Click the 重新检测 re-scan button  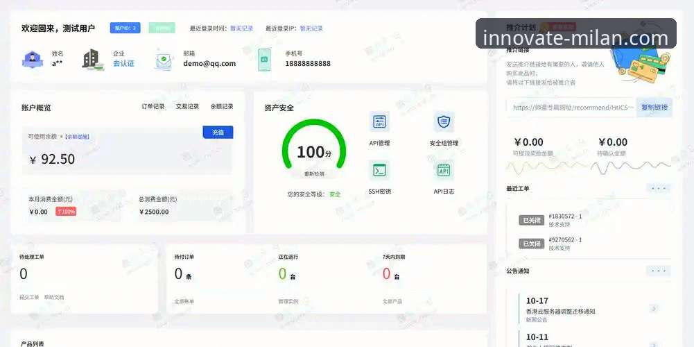(x=314, y=173)
